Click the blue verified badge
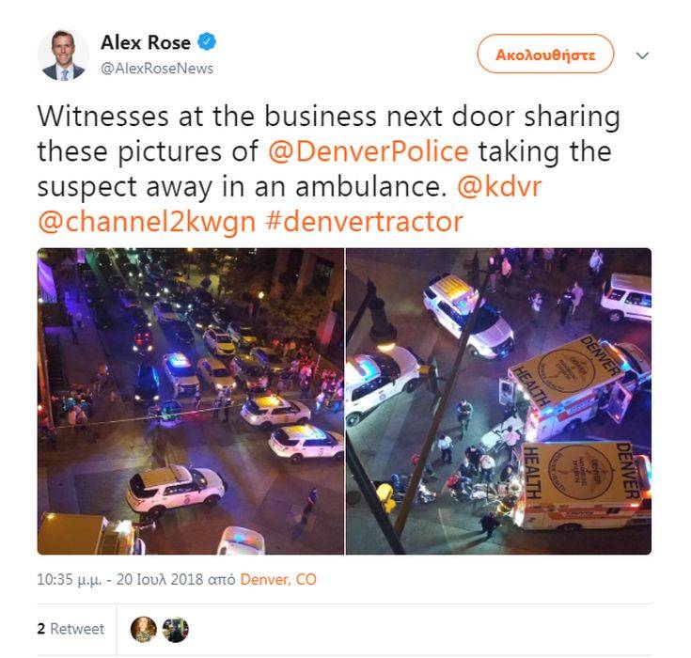This screenshot has width=691, height=658. [x=207, y=42]
